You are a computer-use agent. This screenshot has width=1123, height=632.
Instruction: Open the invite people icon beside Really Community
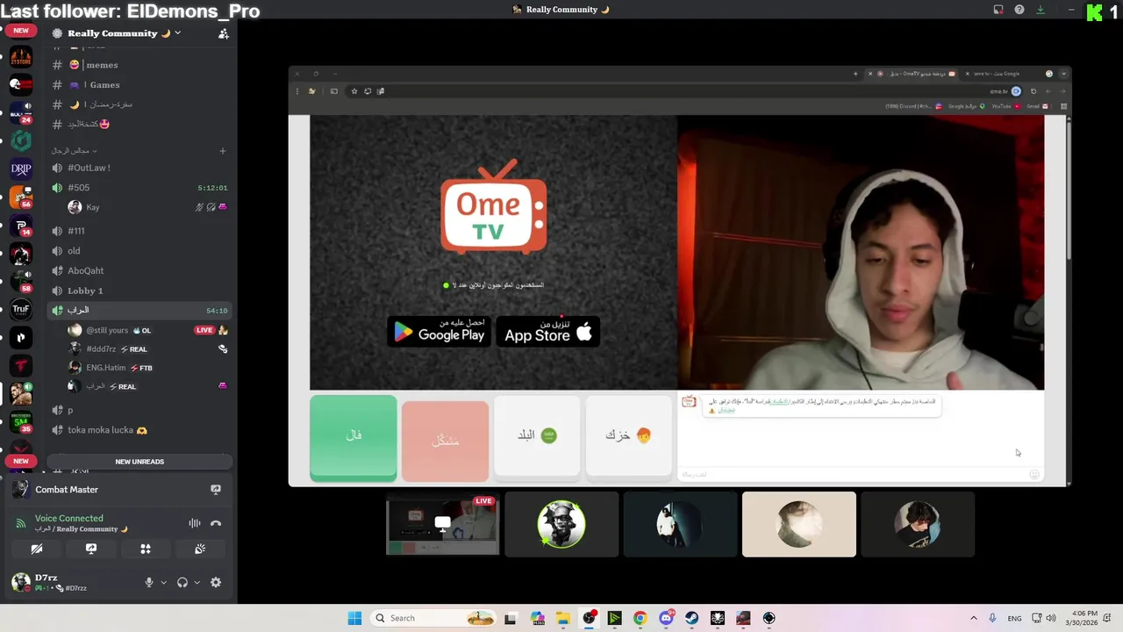pos(223,33)
